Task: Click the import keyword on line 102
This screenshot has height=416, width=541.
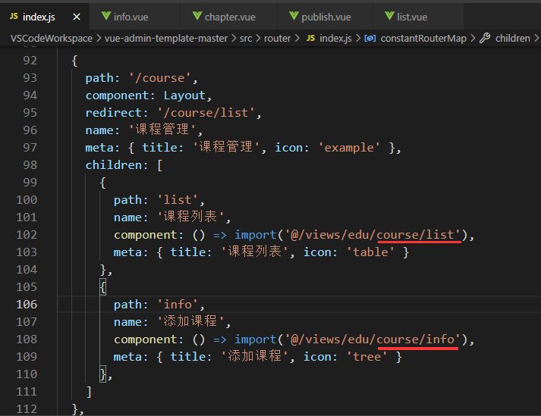Action: click(255, 235)
